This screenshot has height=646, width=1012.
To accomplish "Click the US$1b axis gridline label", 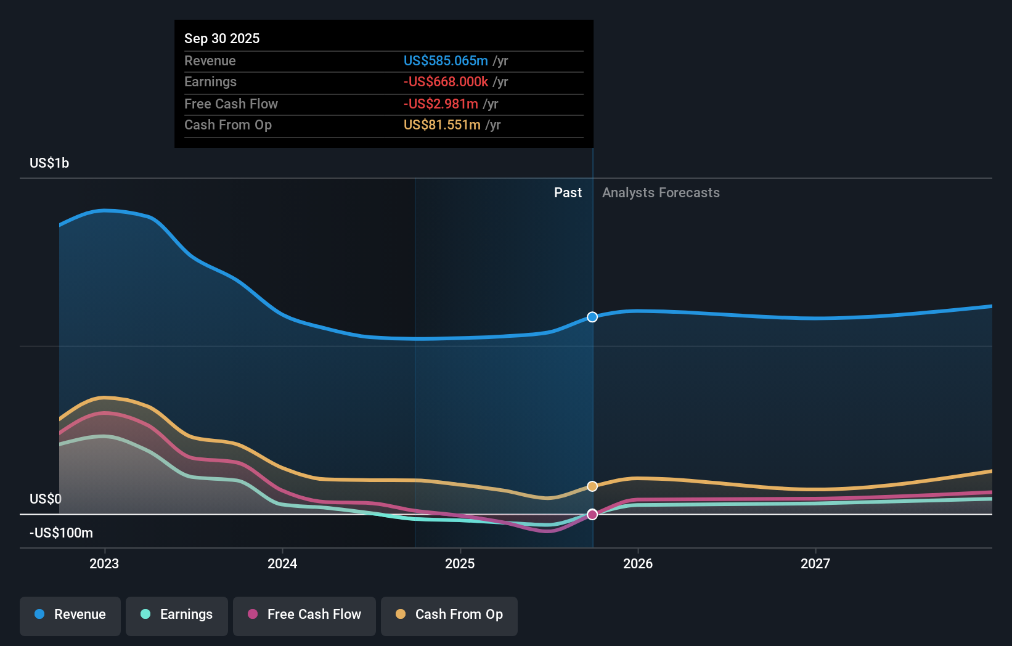I will coord(49,162).
